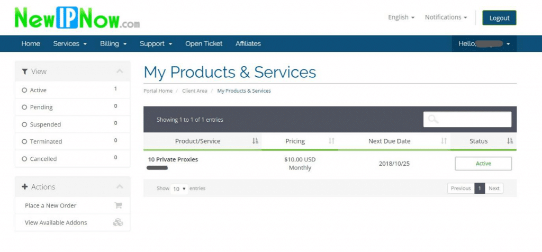The width and height of the screenshot is (542, 252).
Task: Click the shopping cart icon for new order
Action: [118, 205]
